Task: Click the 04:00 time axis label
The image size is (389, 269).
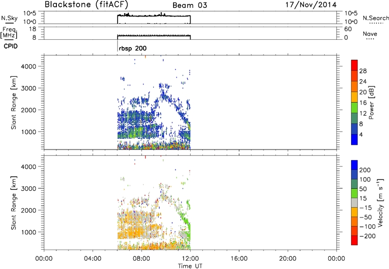Action: coord(92,259)
